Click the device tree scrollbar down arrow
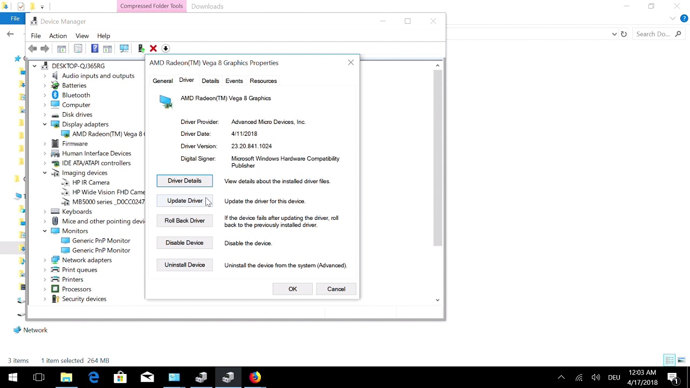The image size is (690, 388). [x=437, y=300]
